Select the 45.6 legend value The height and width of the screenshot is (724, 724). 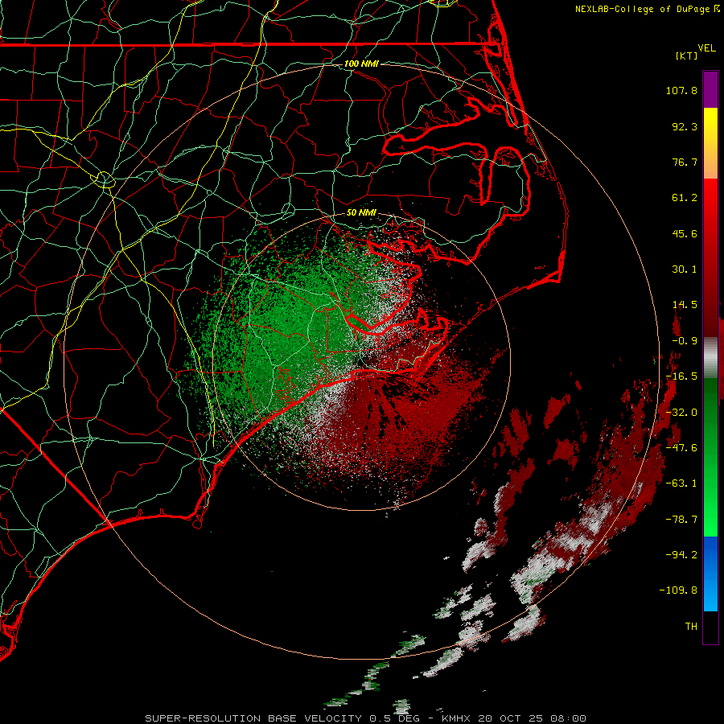coord(685,233)
